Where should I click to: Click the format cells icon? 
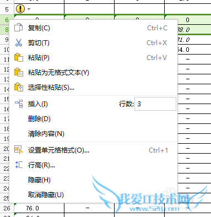[19, 150]
